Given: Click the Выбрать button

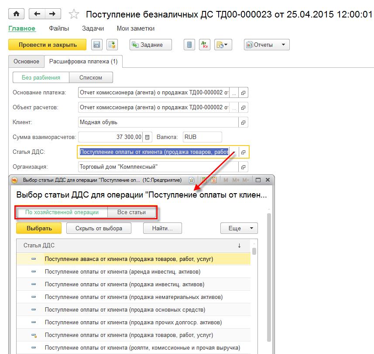Looking at the screenshot, I should pos(39,229).
